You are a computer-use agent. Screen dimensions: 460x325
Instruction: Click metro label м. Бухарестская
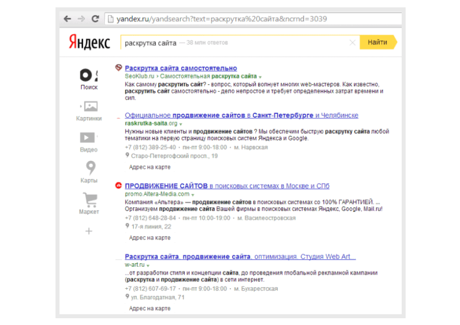256,289
